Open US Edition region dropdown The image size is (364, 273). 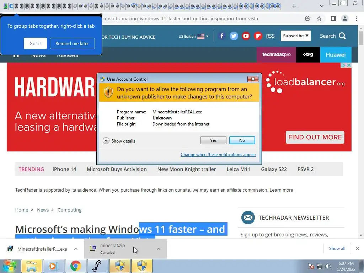tap(193, 37)
